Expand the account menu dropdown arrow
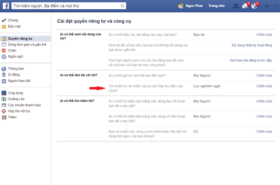 275,6
